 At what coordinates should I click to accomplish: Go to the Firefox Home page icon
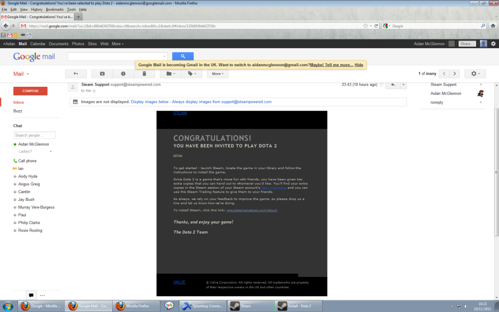(x=493, y=26)
